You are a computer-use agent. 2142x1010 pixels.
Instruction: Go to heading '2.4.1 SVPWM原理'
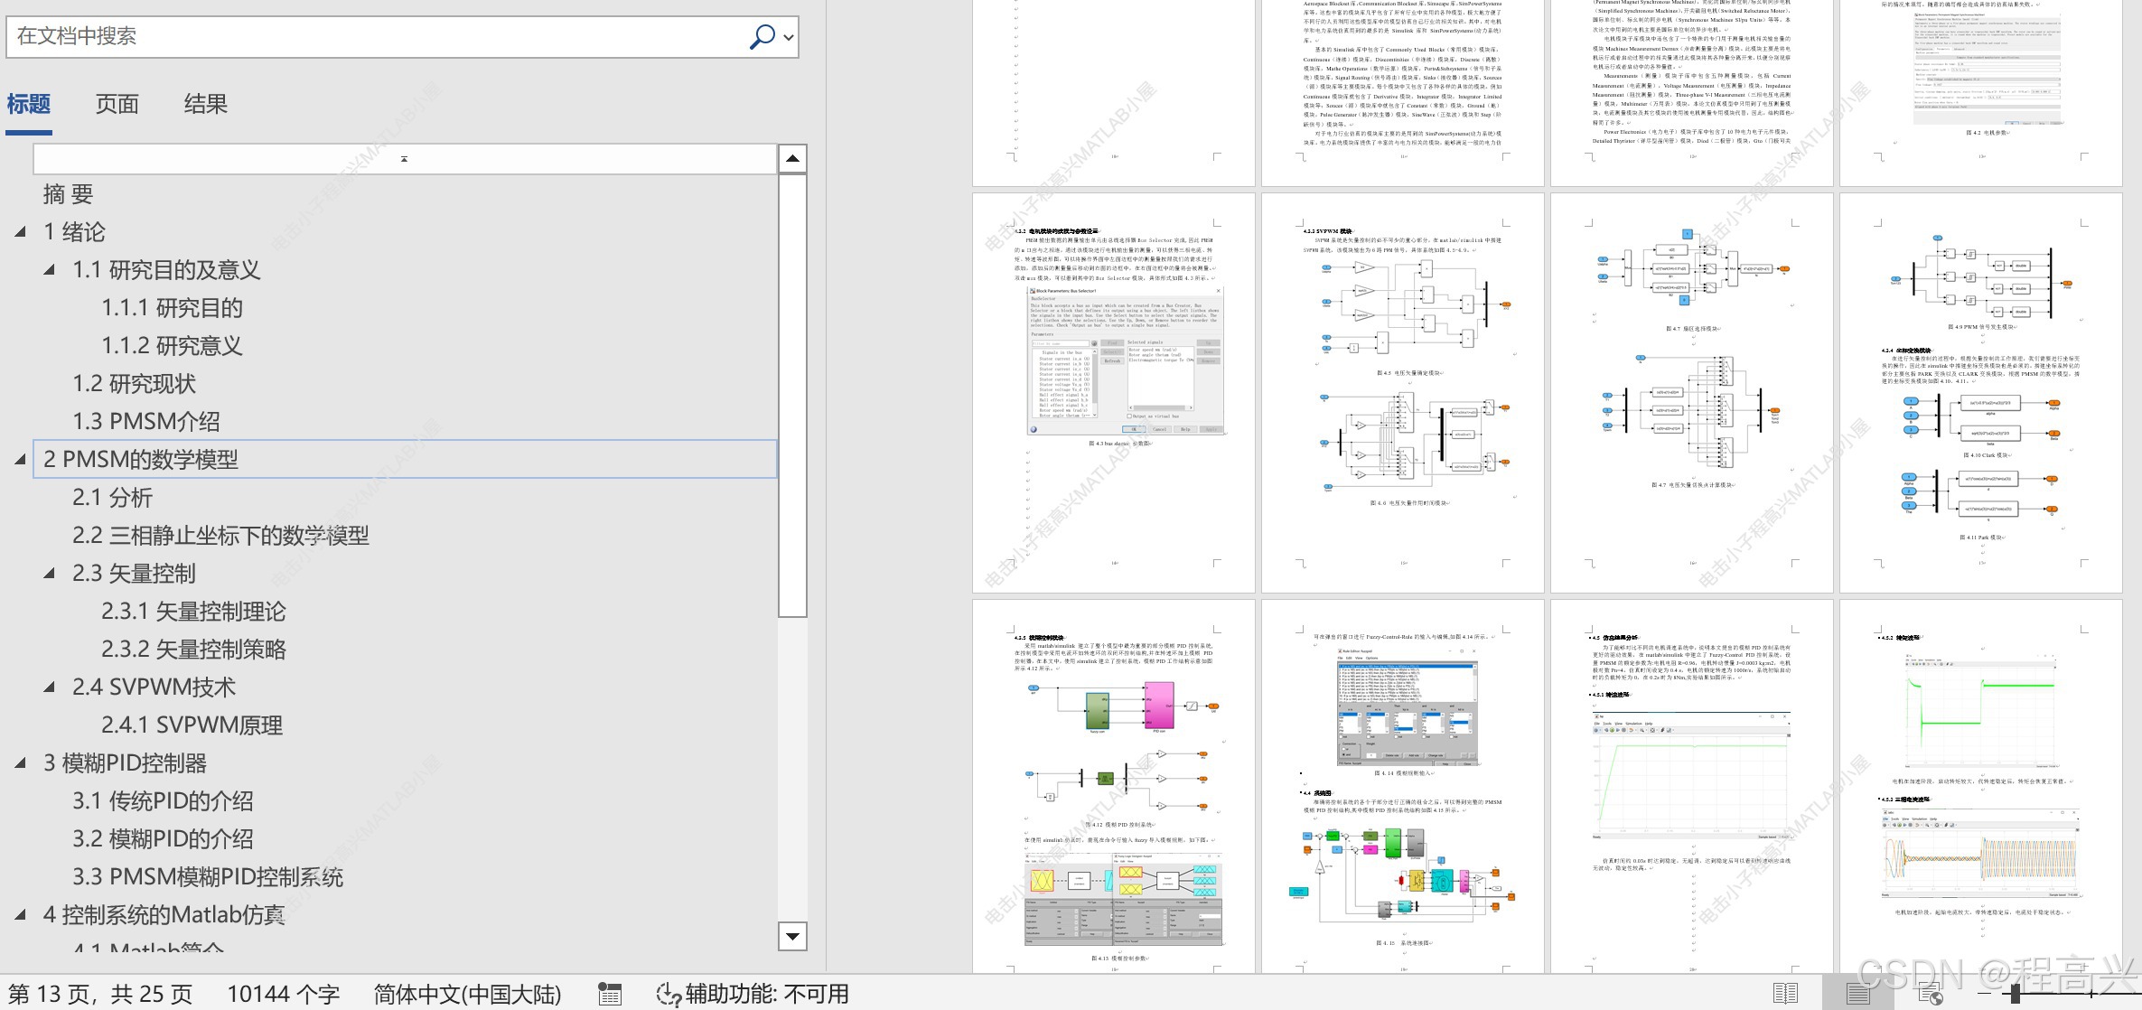pyautogui.click(x=192, y=725)
